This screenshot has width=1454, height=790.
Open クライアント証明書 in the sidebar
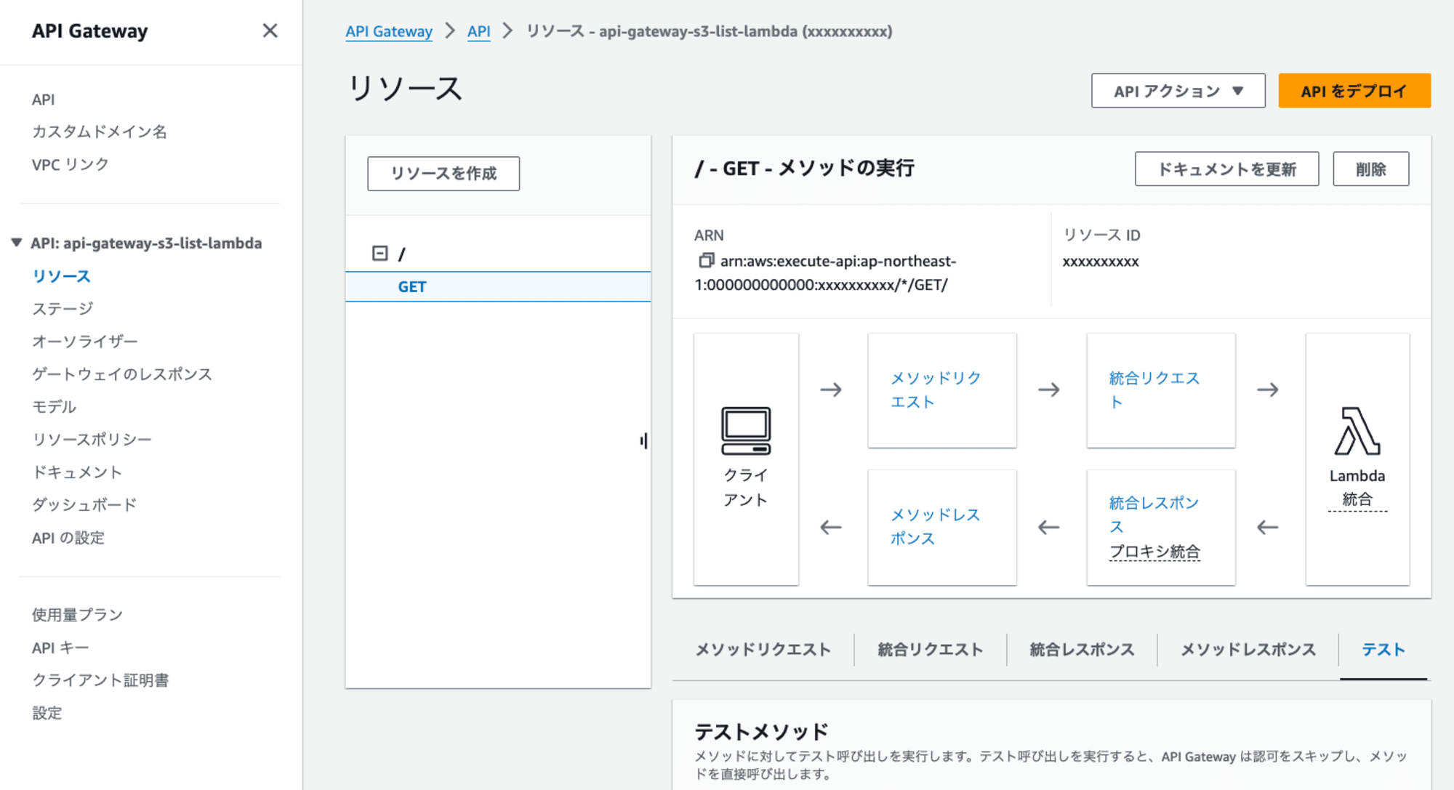(100, 680)
